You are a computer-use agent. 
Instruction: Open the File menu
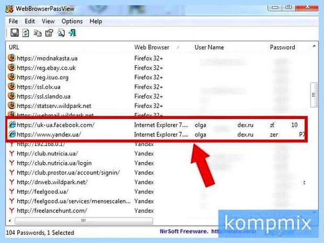[x=13, y=21]
